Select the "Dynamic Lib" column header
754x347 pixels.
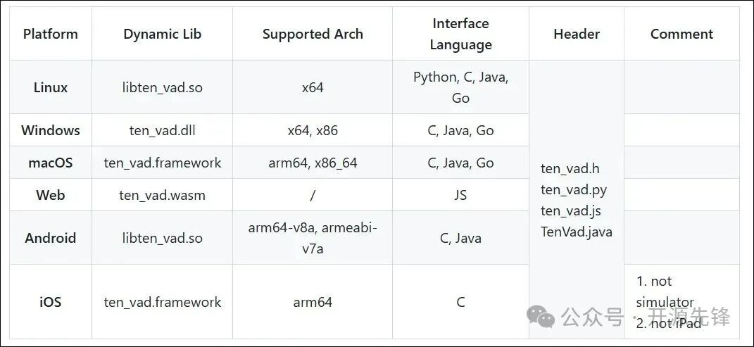coord(162,34)
